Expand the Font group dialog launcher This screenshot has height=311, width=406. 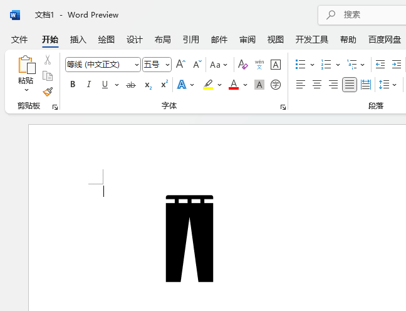[283, 107]
